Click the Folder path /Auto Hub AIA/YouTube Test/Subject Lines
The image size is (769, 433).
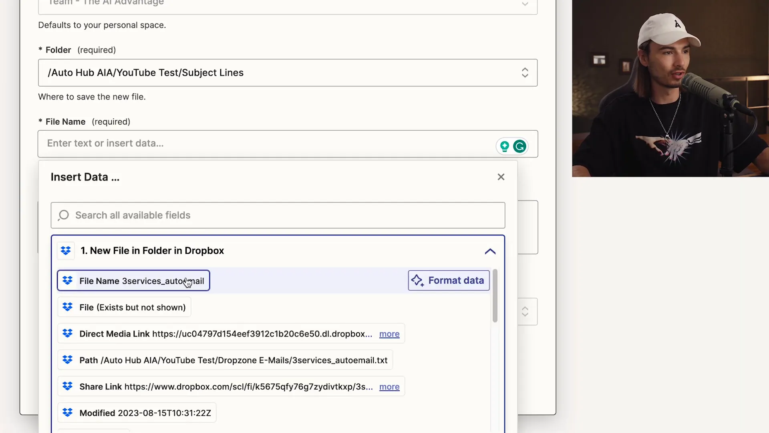145,73
